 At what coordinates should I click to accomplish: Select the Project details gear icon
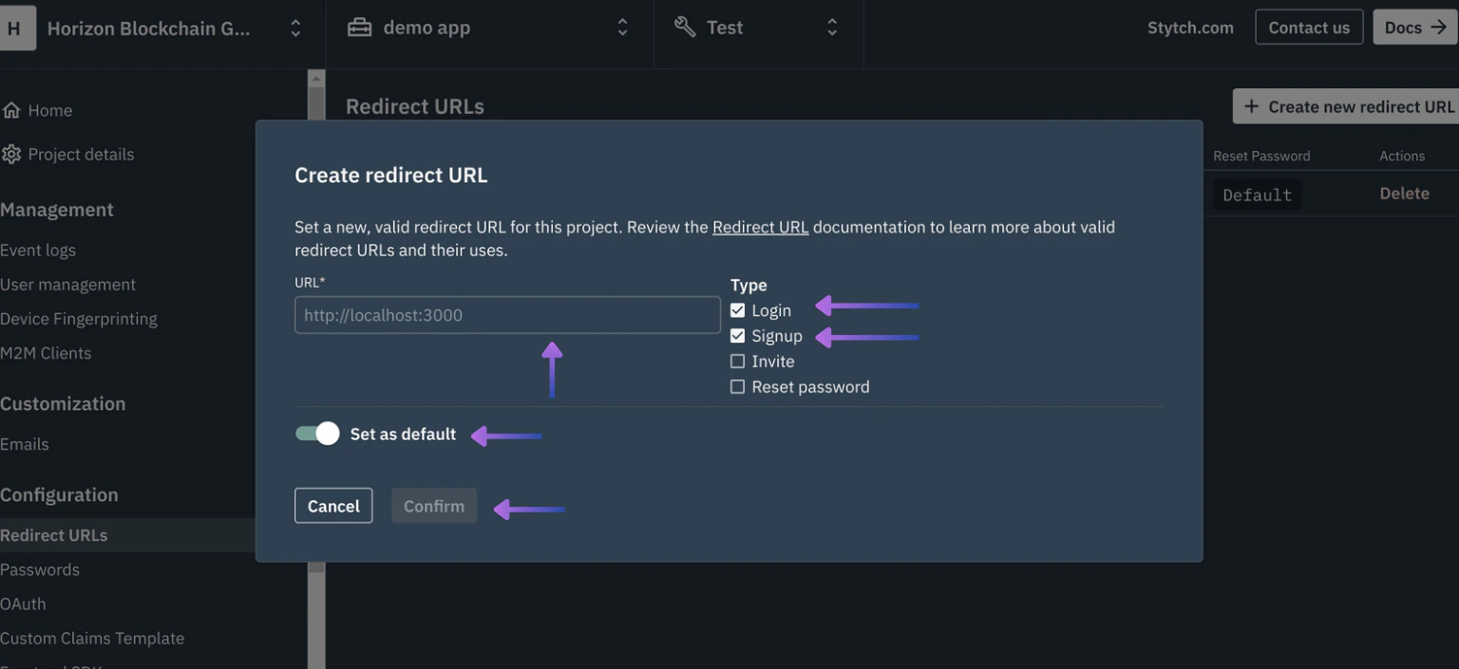[x=13, y=154]
